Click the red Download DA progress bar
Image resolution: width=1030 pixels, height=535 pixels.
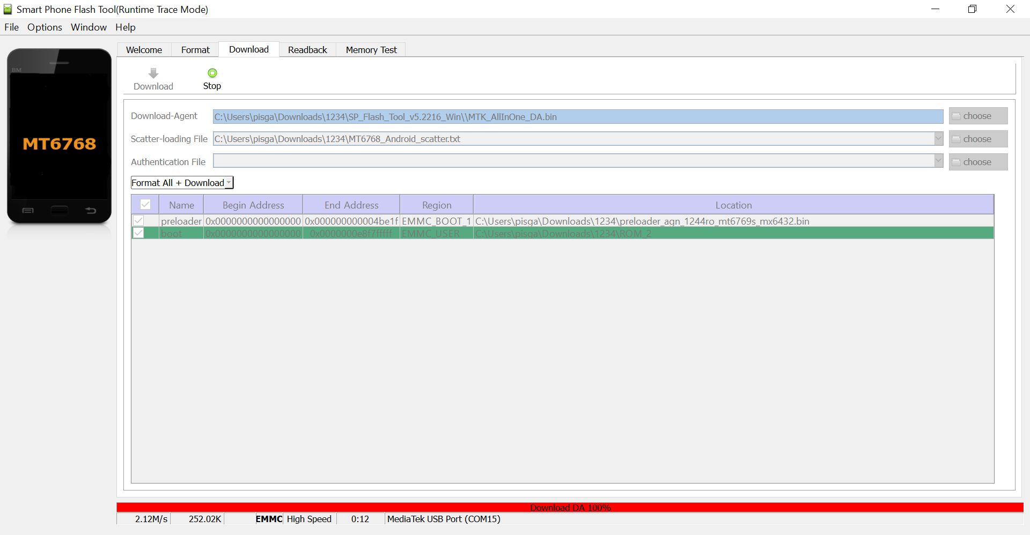[570, 508]
